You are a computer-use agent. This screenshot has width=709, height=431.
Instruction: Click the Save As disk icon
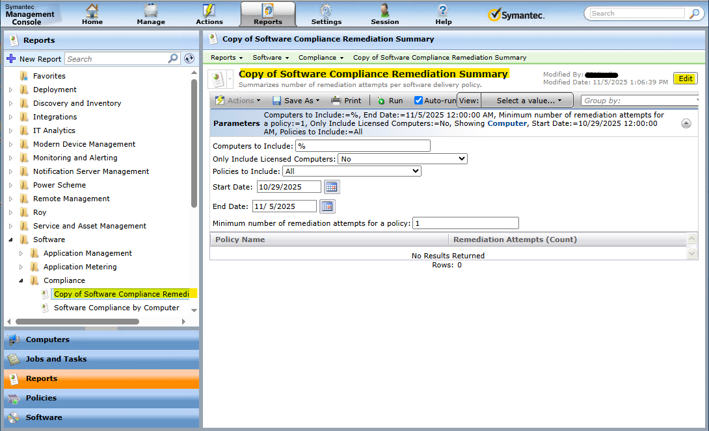click(277, 101)
